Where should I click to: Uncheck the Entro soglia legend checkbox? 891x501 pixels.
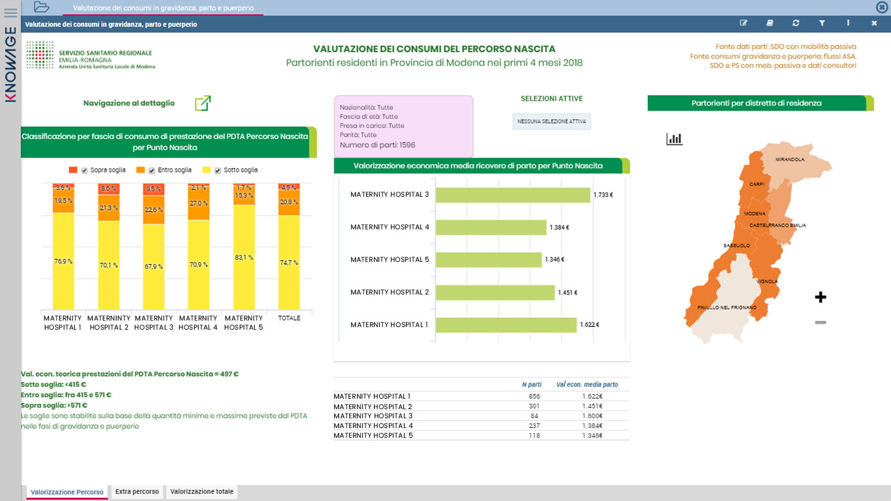[x=151, y=171]
